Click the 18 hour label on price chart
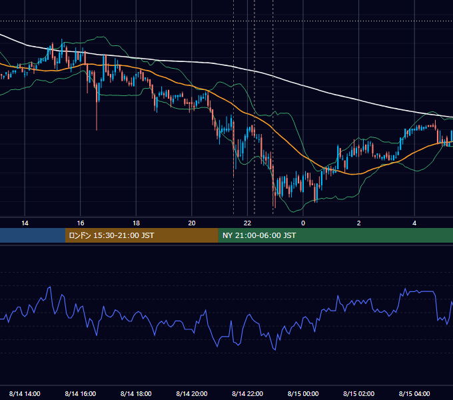The image size is (453, 400). pyautogui.click(x=136, y=223)
